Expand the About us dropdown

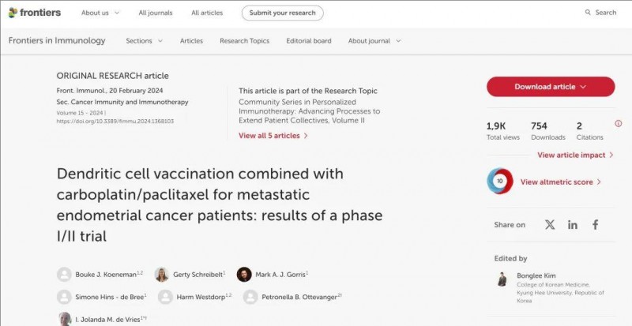(100, 13)
